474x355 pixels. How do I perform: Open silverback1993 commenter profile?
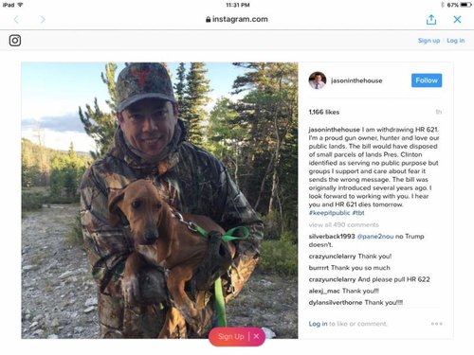point(332,237)
